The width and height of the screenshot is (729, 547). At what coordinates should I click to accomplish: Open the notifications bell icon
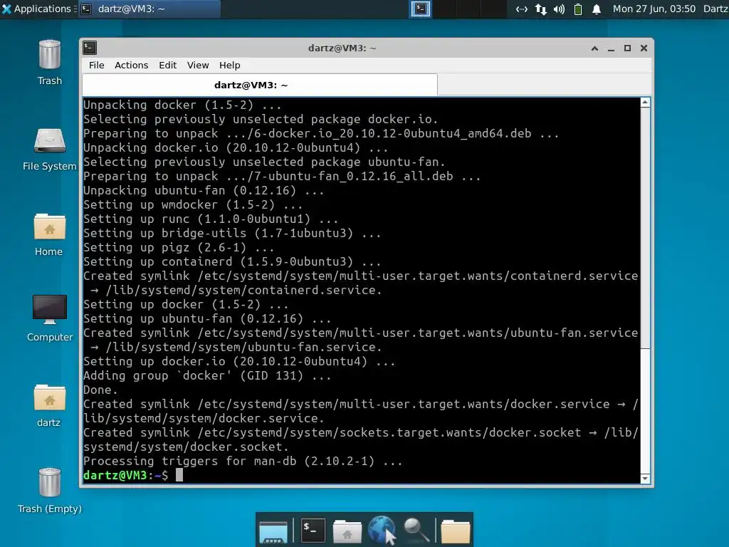coord(597,9)
